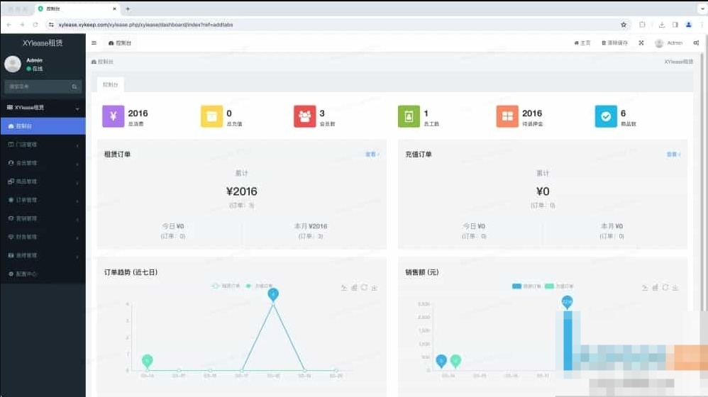
Task: Click the Admin avatar in the sidebar
Action: [13, 64]
